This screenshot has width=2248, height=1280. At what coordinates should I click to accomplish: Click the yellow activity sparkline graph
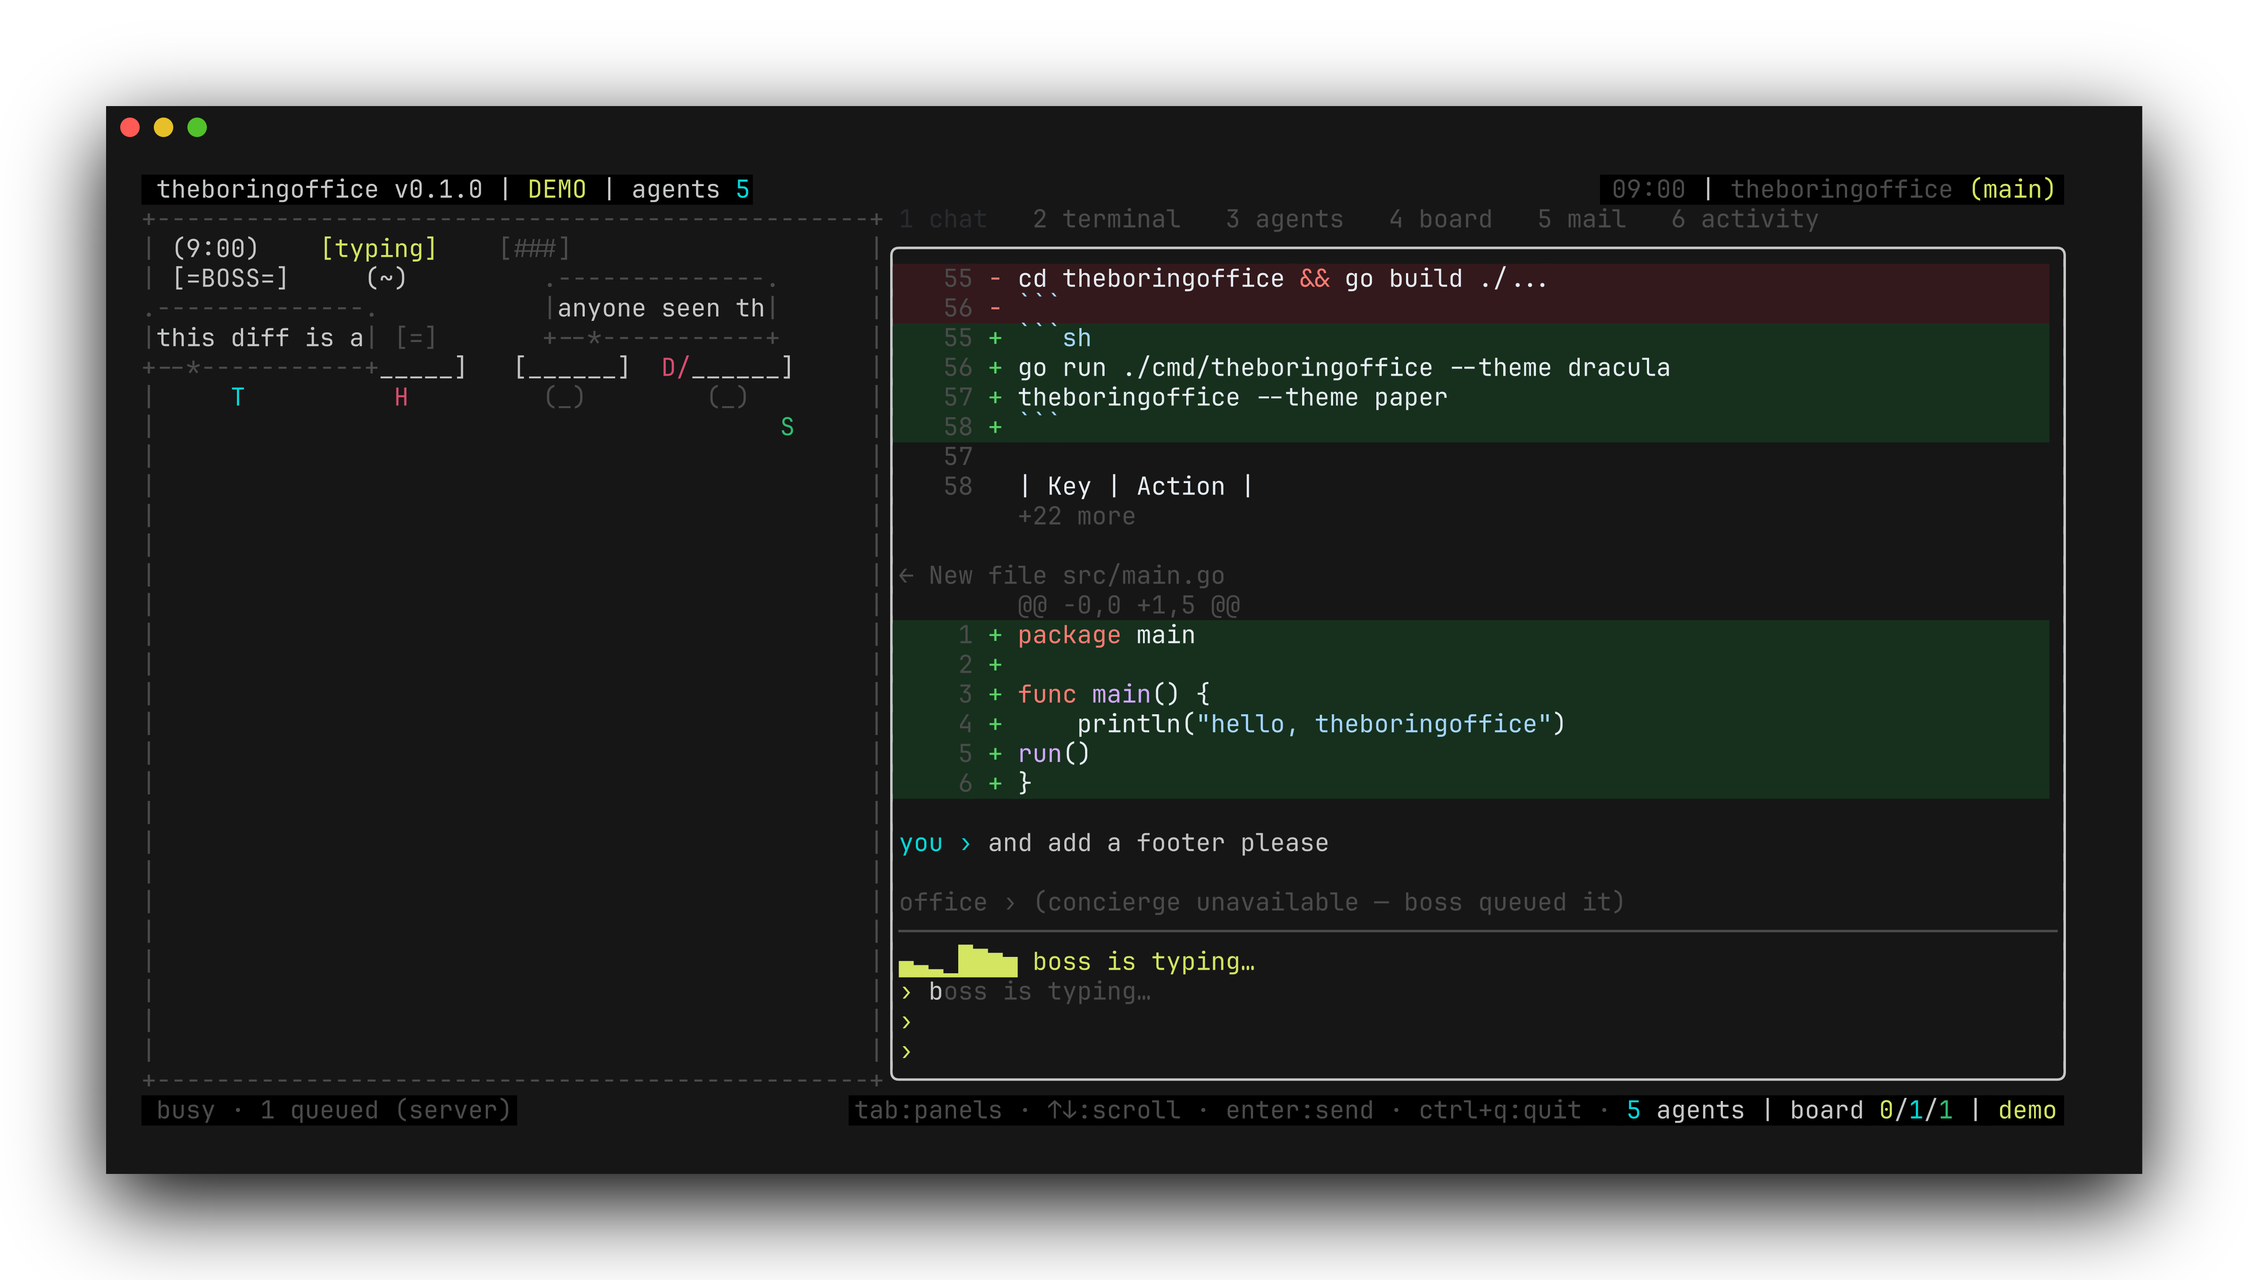957,960
